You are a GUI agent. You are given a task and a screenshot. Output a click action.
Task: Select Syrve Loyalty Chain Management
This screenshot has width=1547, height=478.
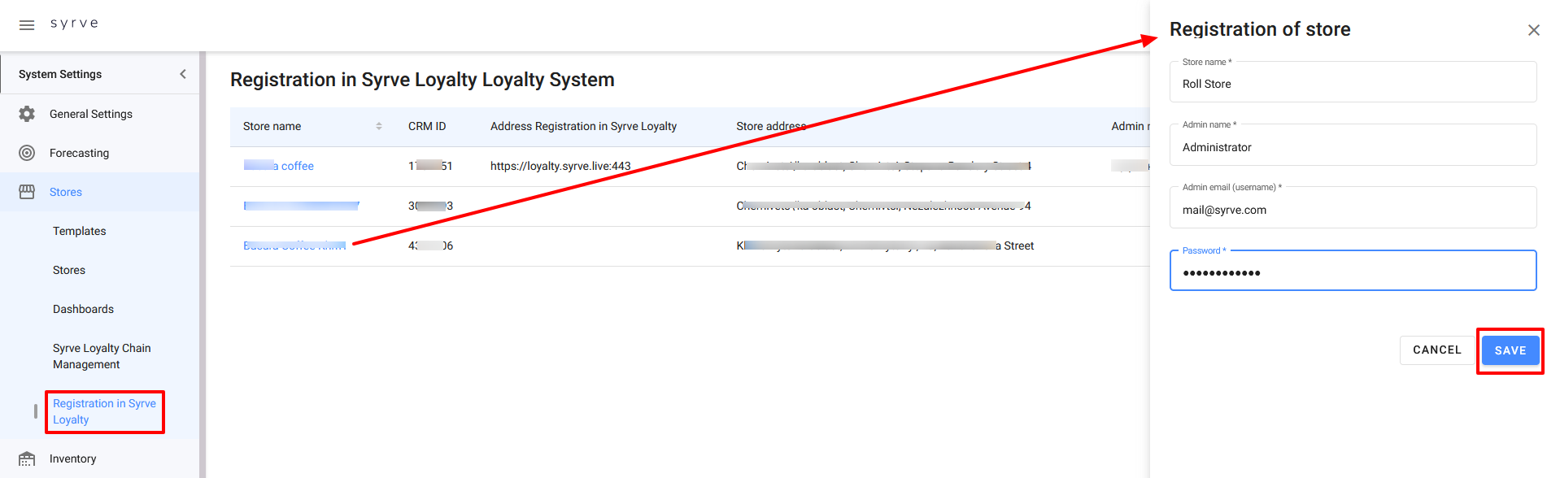point(102,356)
